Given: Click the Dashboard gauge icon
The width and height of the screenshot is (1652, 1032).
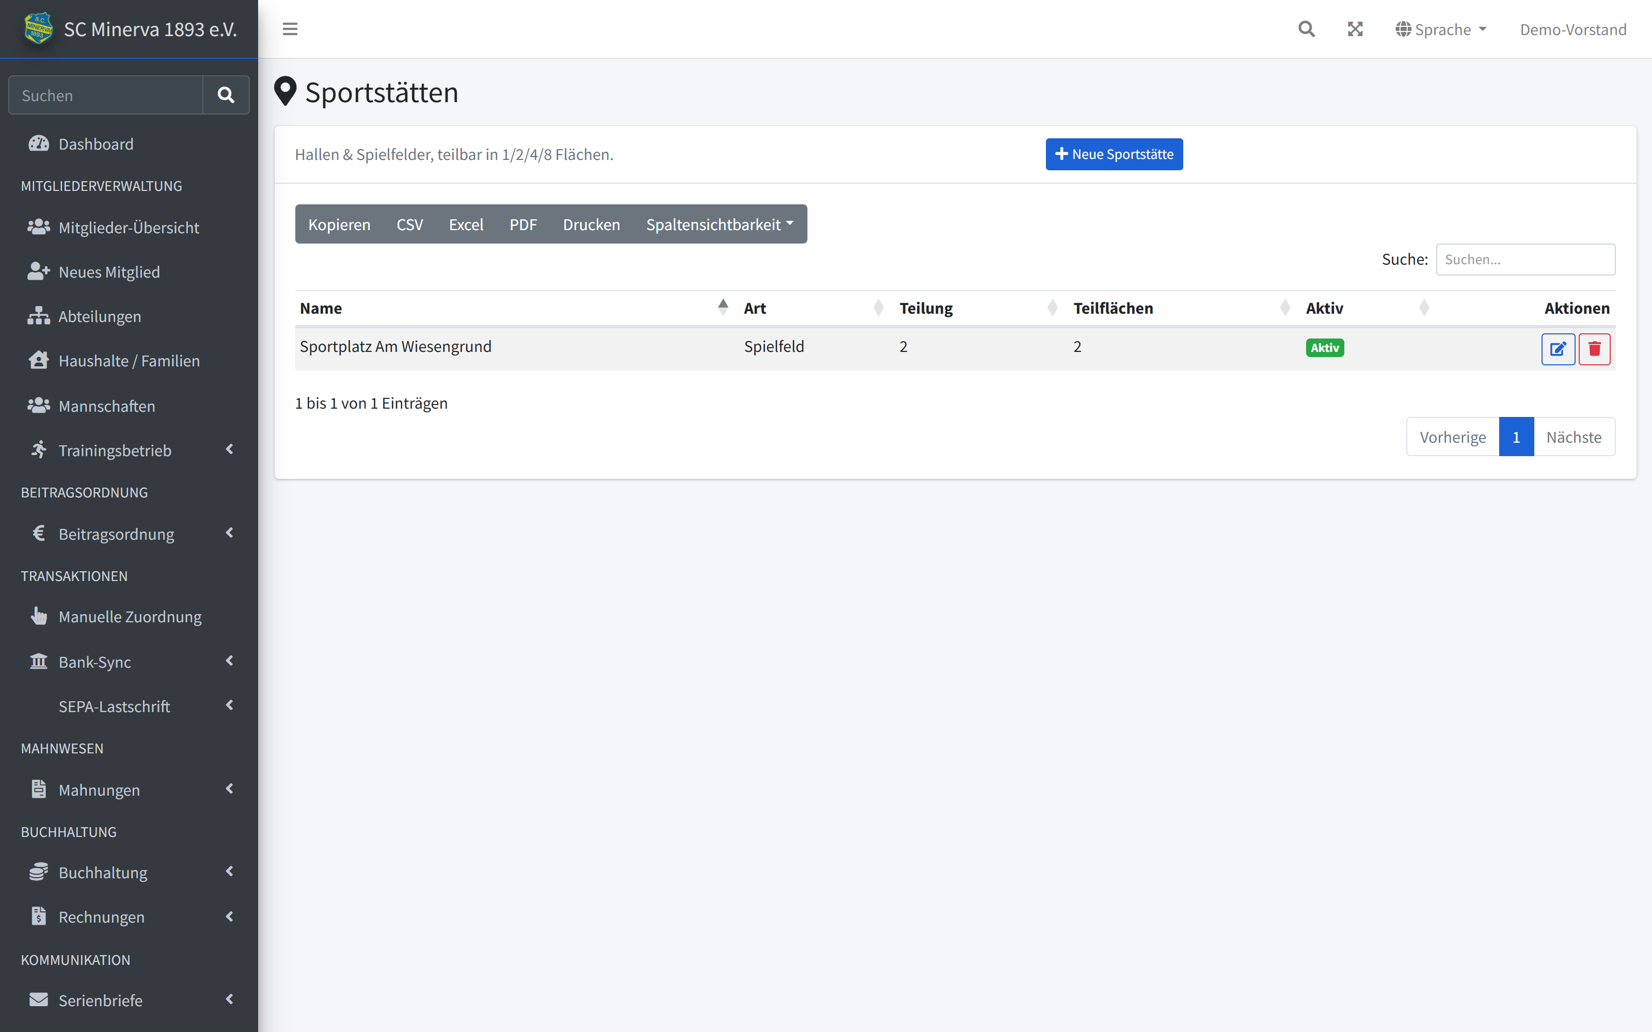Looking at the screenshot, I should coord(39,143).
